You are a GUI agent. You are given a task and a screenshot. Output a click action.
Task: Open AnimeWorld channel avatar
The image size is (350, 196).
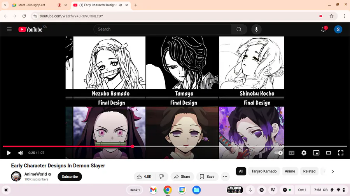tap(16, 177)
